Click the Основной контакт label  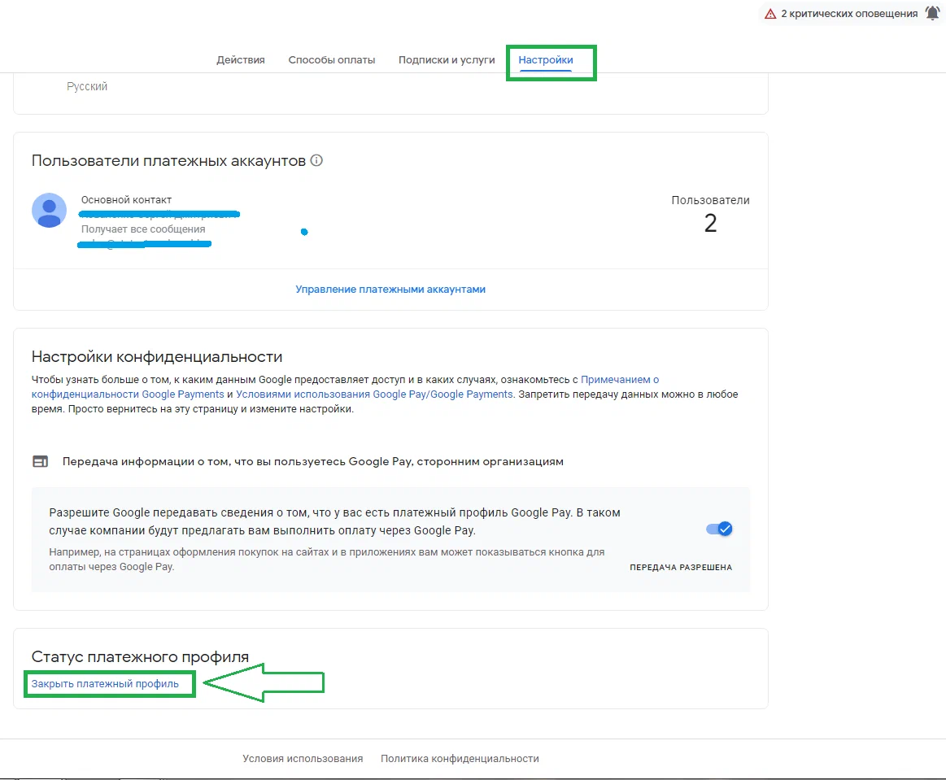(126, 200)
